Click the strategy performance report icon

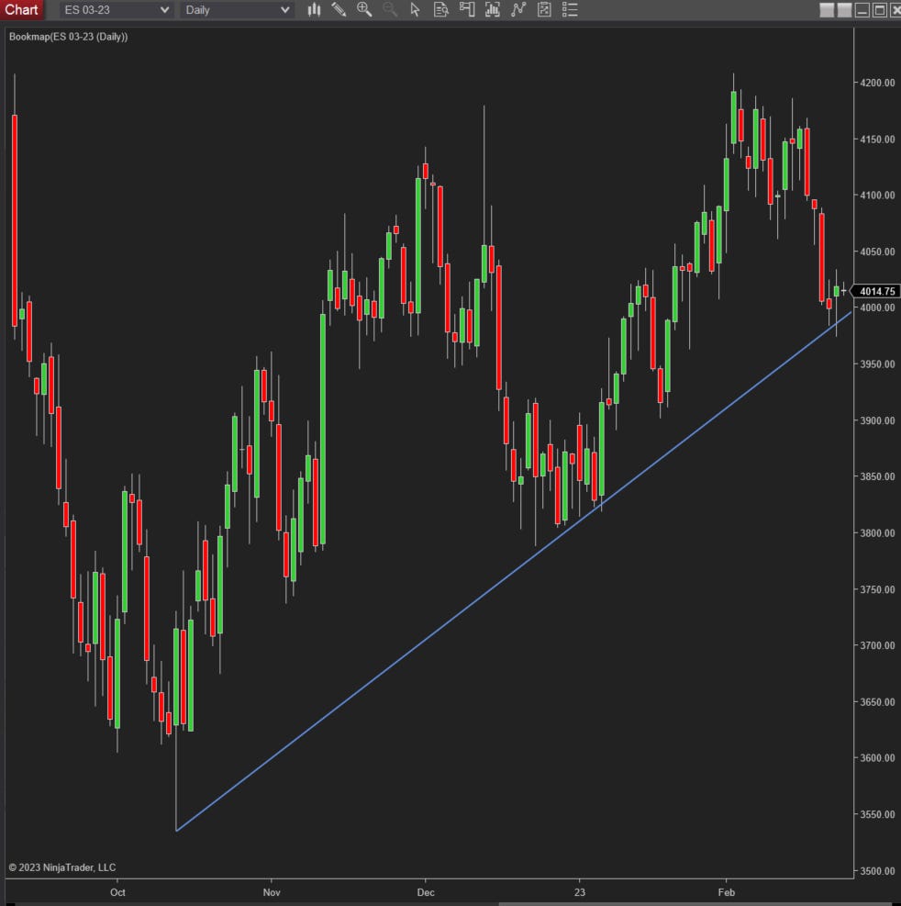544,10
